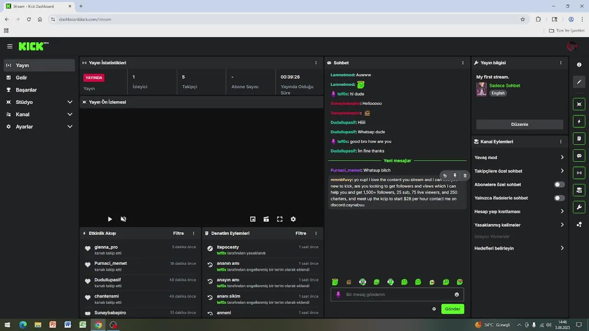Toggle Yalnızca ifadelerle sohbet switch
The width and height of the screenshot is (589, 331).
pyautogui.click(x=559, y=198)
